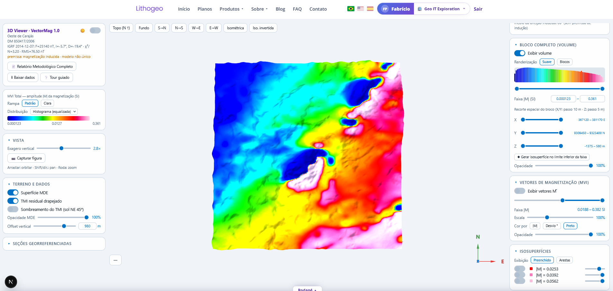Select Blocos rendering mode
The width and height of the screenshot is (613, 291).
coord(565,62)
